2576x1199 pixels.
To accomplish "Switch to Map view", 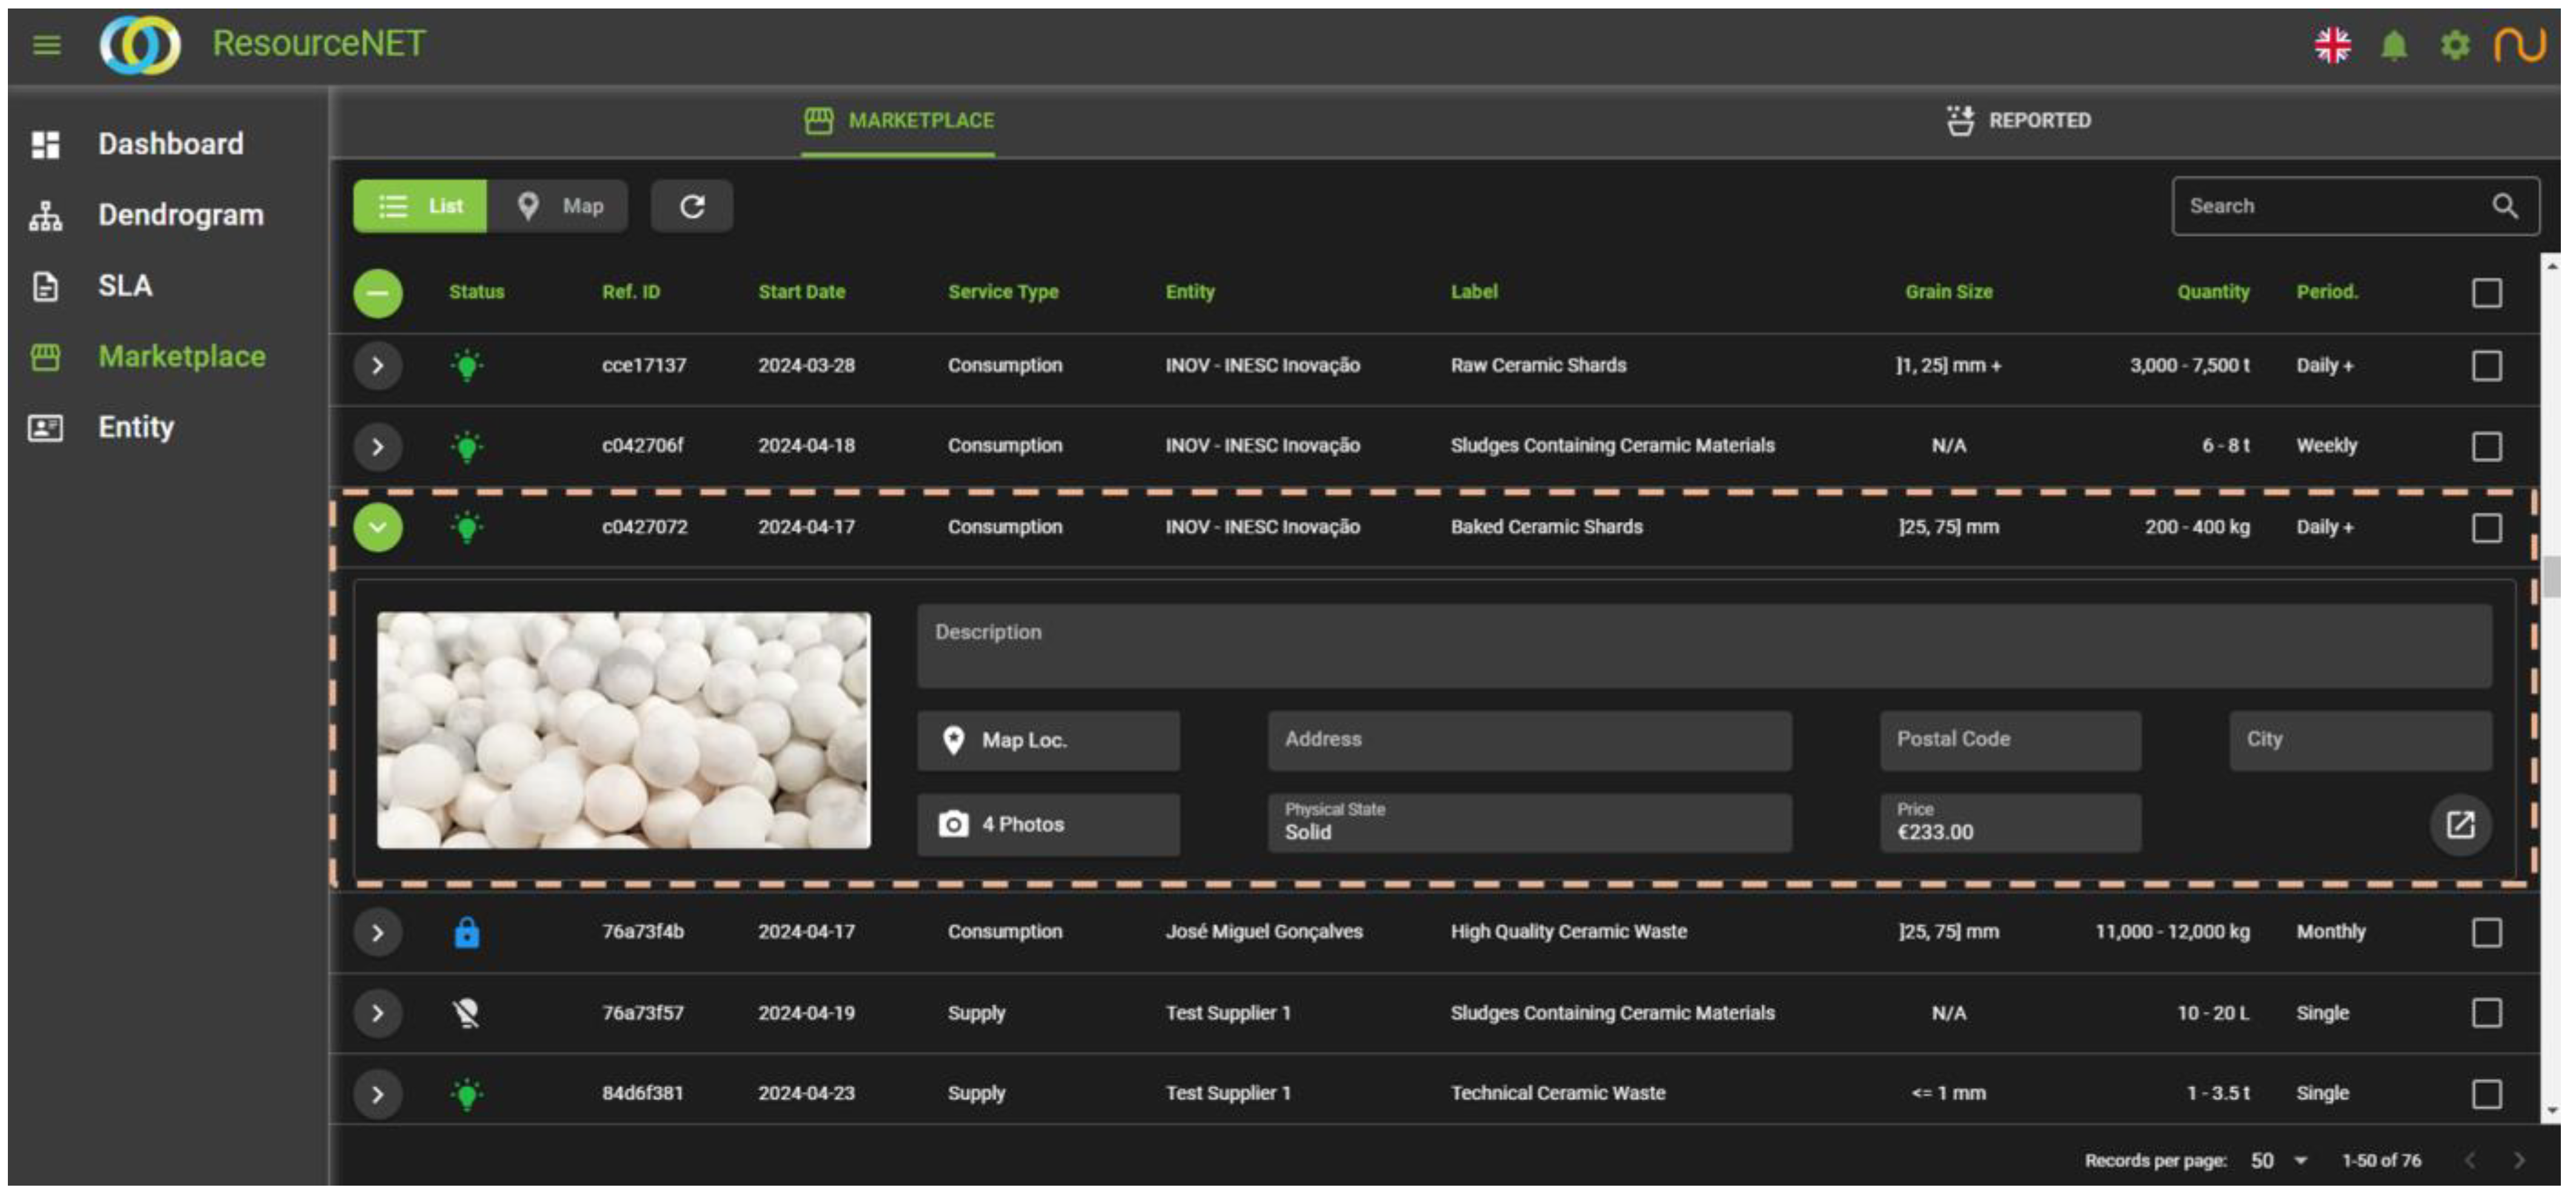I will 559,206.
